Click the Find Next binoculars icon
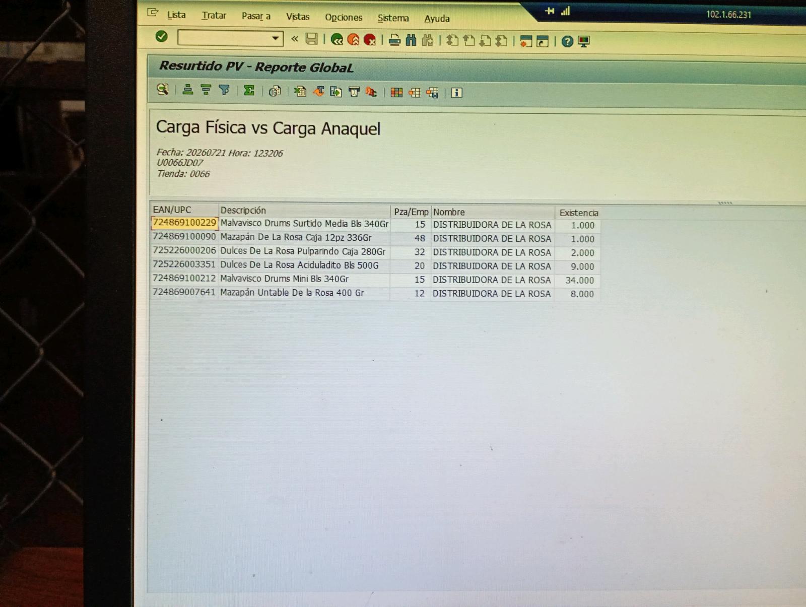Viewport: 806px width, 607px height. (x=428, y=40)
